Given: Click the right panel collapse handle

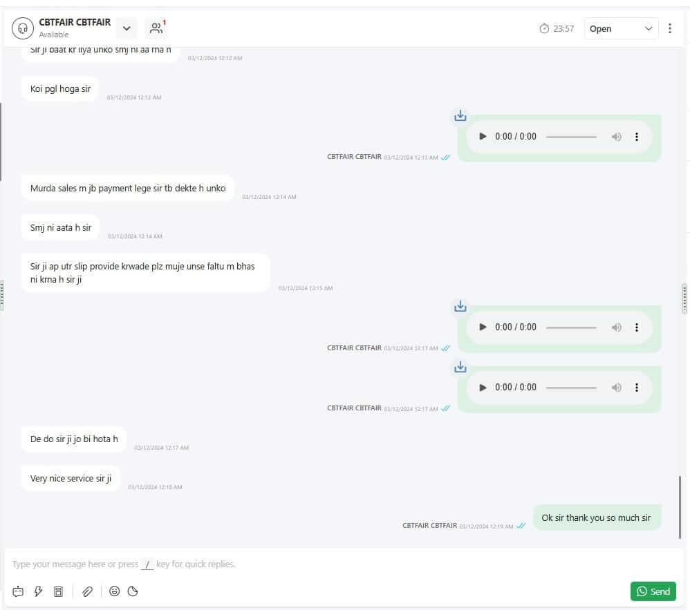Looking at the screenshot, I should tap(684, 298).
